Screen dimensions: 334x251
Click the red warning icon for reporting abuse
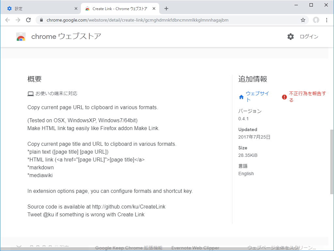coord(283,96)
